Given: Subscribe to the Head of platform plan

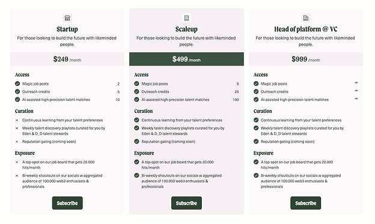Looking at the screenshot, I should [x=306, y=203].
